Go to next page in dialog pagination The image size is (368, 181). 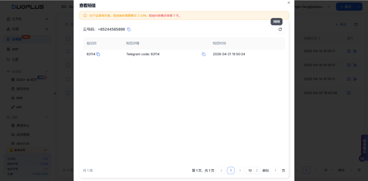click(x=240, y=170)
